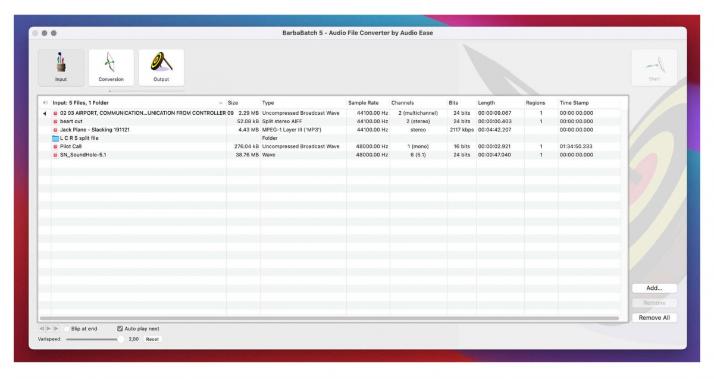
Task: Click the 6 (5.1) channels cell
Action: 418,155
